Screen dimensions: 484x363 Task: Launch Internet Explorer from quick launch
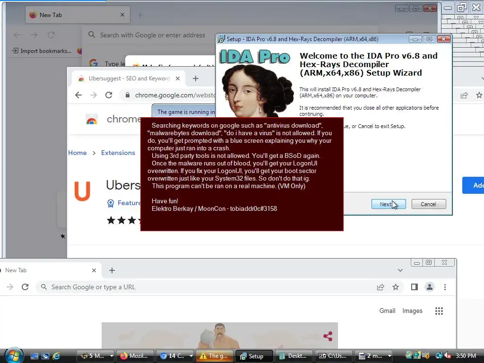pyautogui.click(x=57, y=356)
